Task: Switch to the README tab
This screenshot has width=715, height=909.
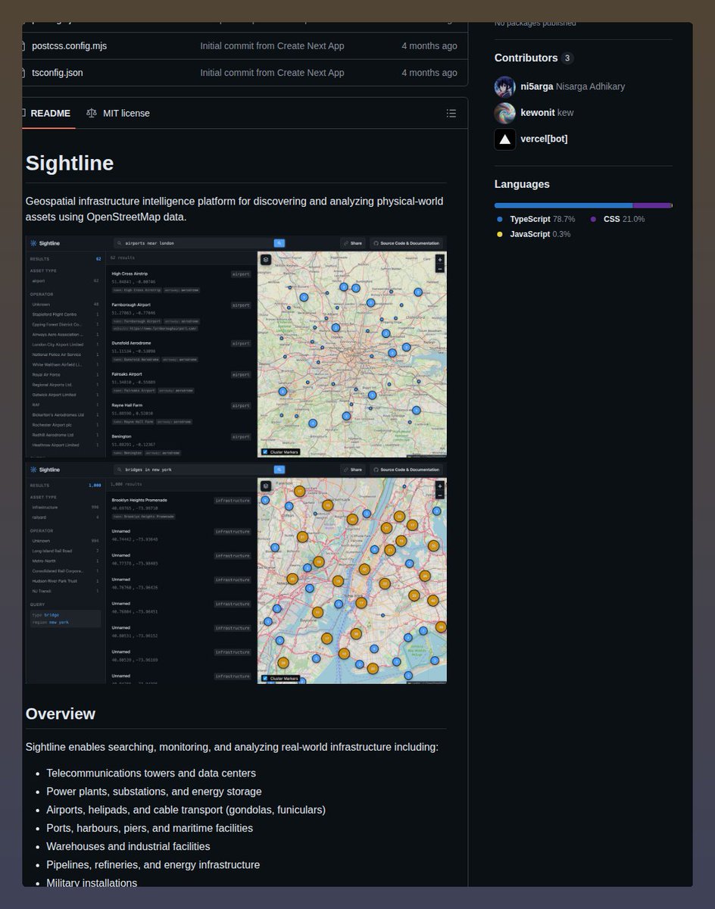Action: point(48,113)
